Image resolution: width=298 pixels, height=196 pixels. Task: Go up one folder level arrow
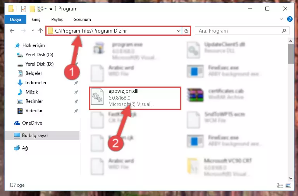pyautogui.click(x=40, y=31)
